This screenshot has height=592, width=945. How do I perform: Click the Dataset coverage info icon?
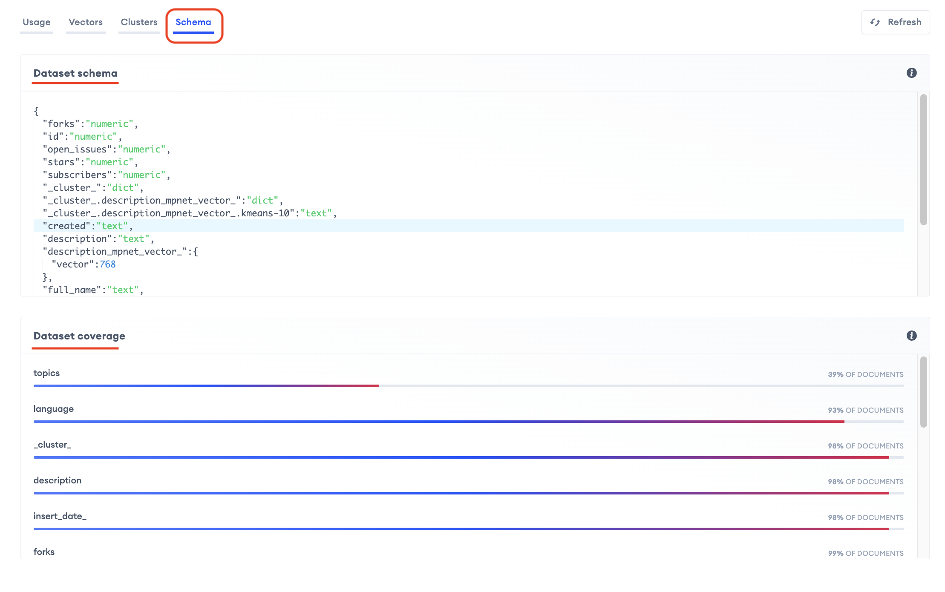coord(911,336)
